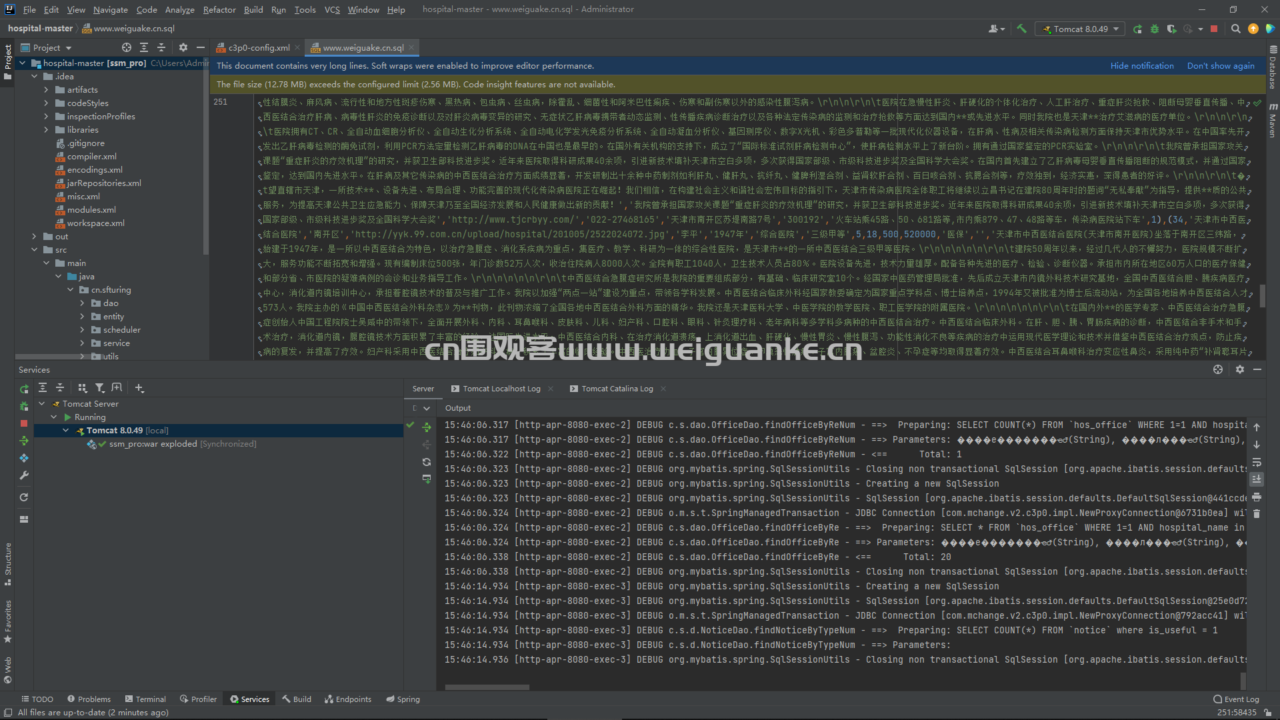Collapse all in Project panel toolbar

pyautogui.click(x=161, y=47)
